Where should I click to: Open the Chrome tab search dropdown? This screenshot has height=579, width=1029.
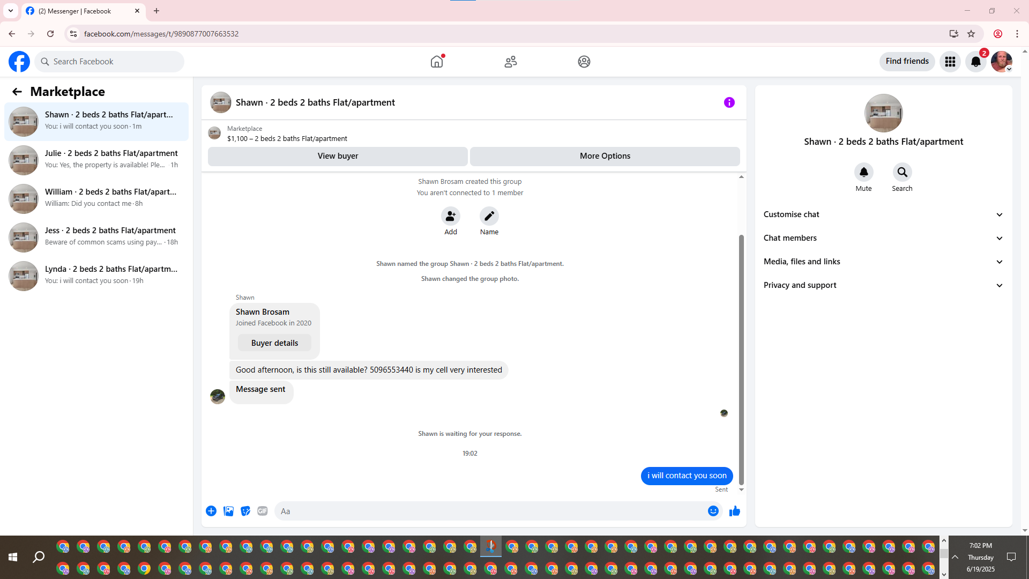point(11,11)
